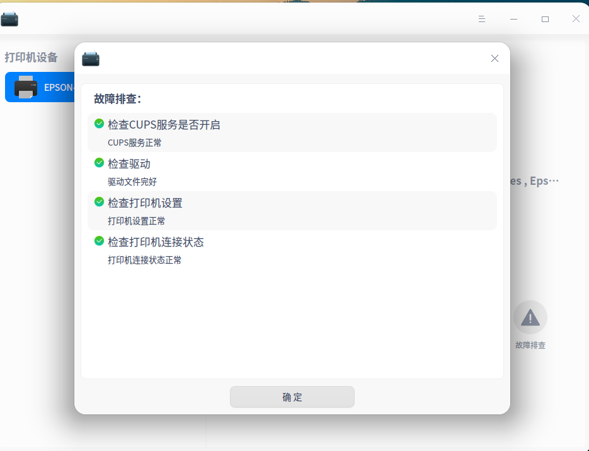Click the green checkmark beside 检查打印机连接状态

coord(99,241)
